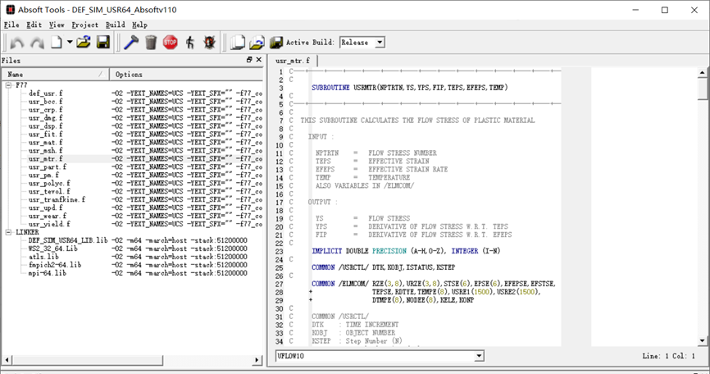Click the Run program icon

point(190,42)
